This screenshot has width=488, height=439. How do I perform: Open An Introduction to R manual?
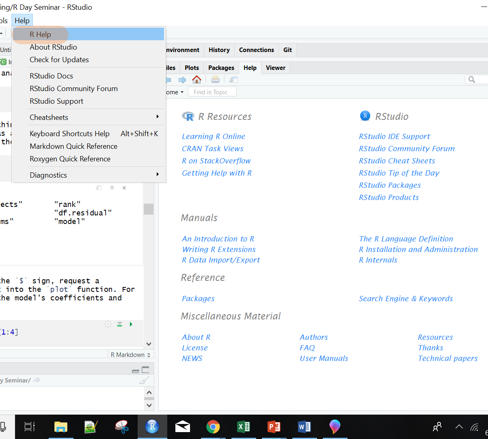click(218, 239)
